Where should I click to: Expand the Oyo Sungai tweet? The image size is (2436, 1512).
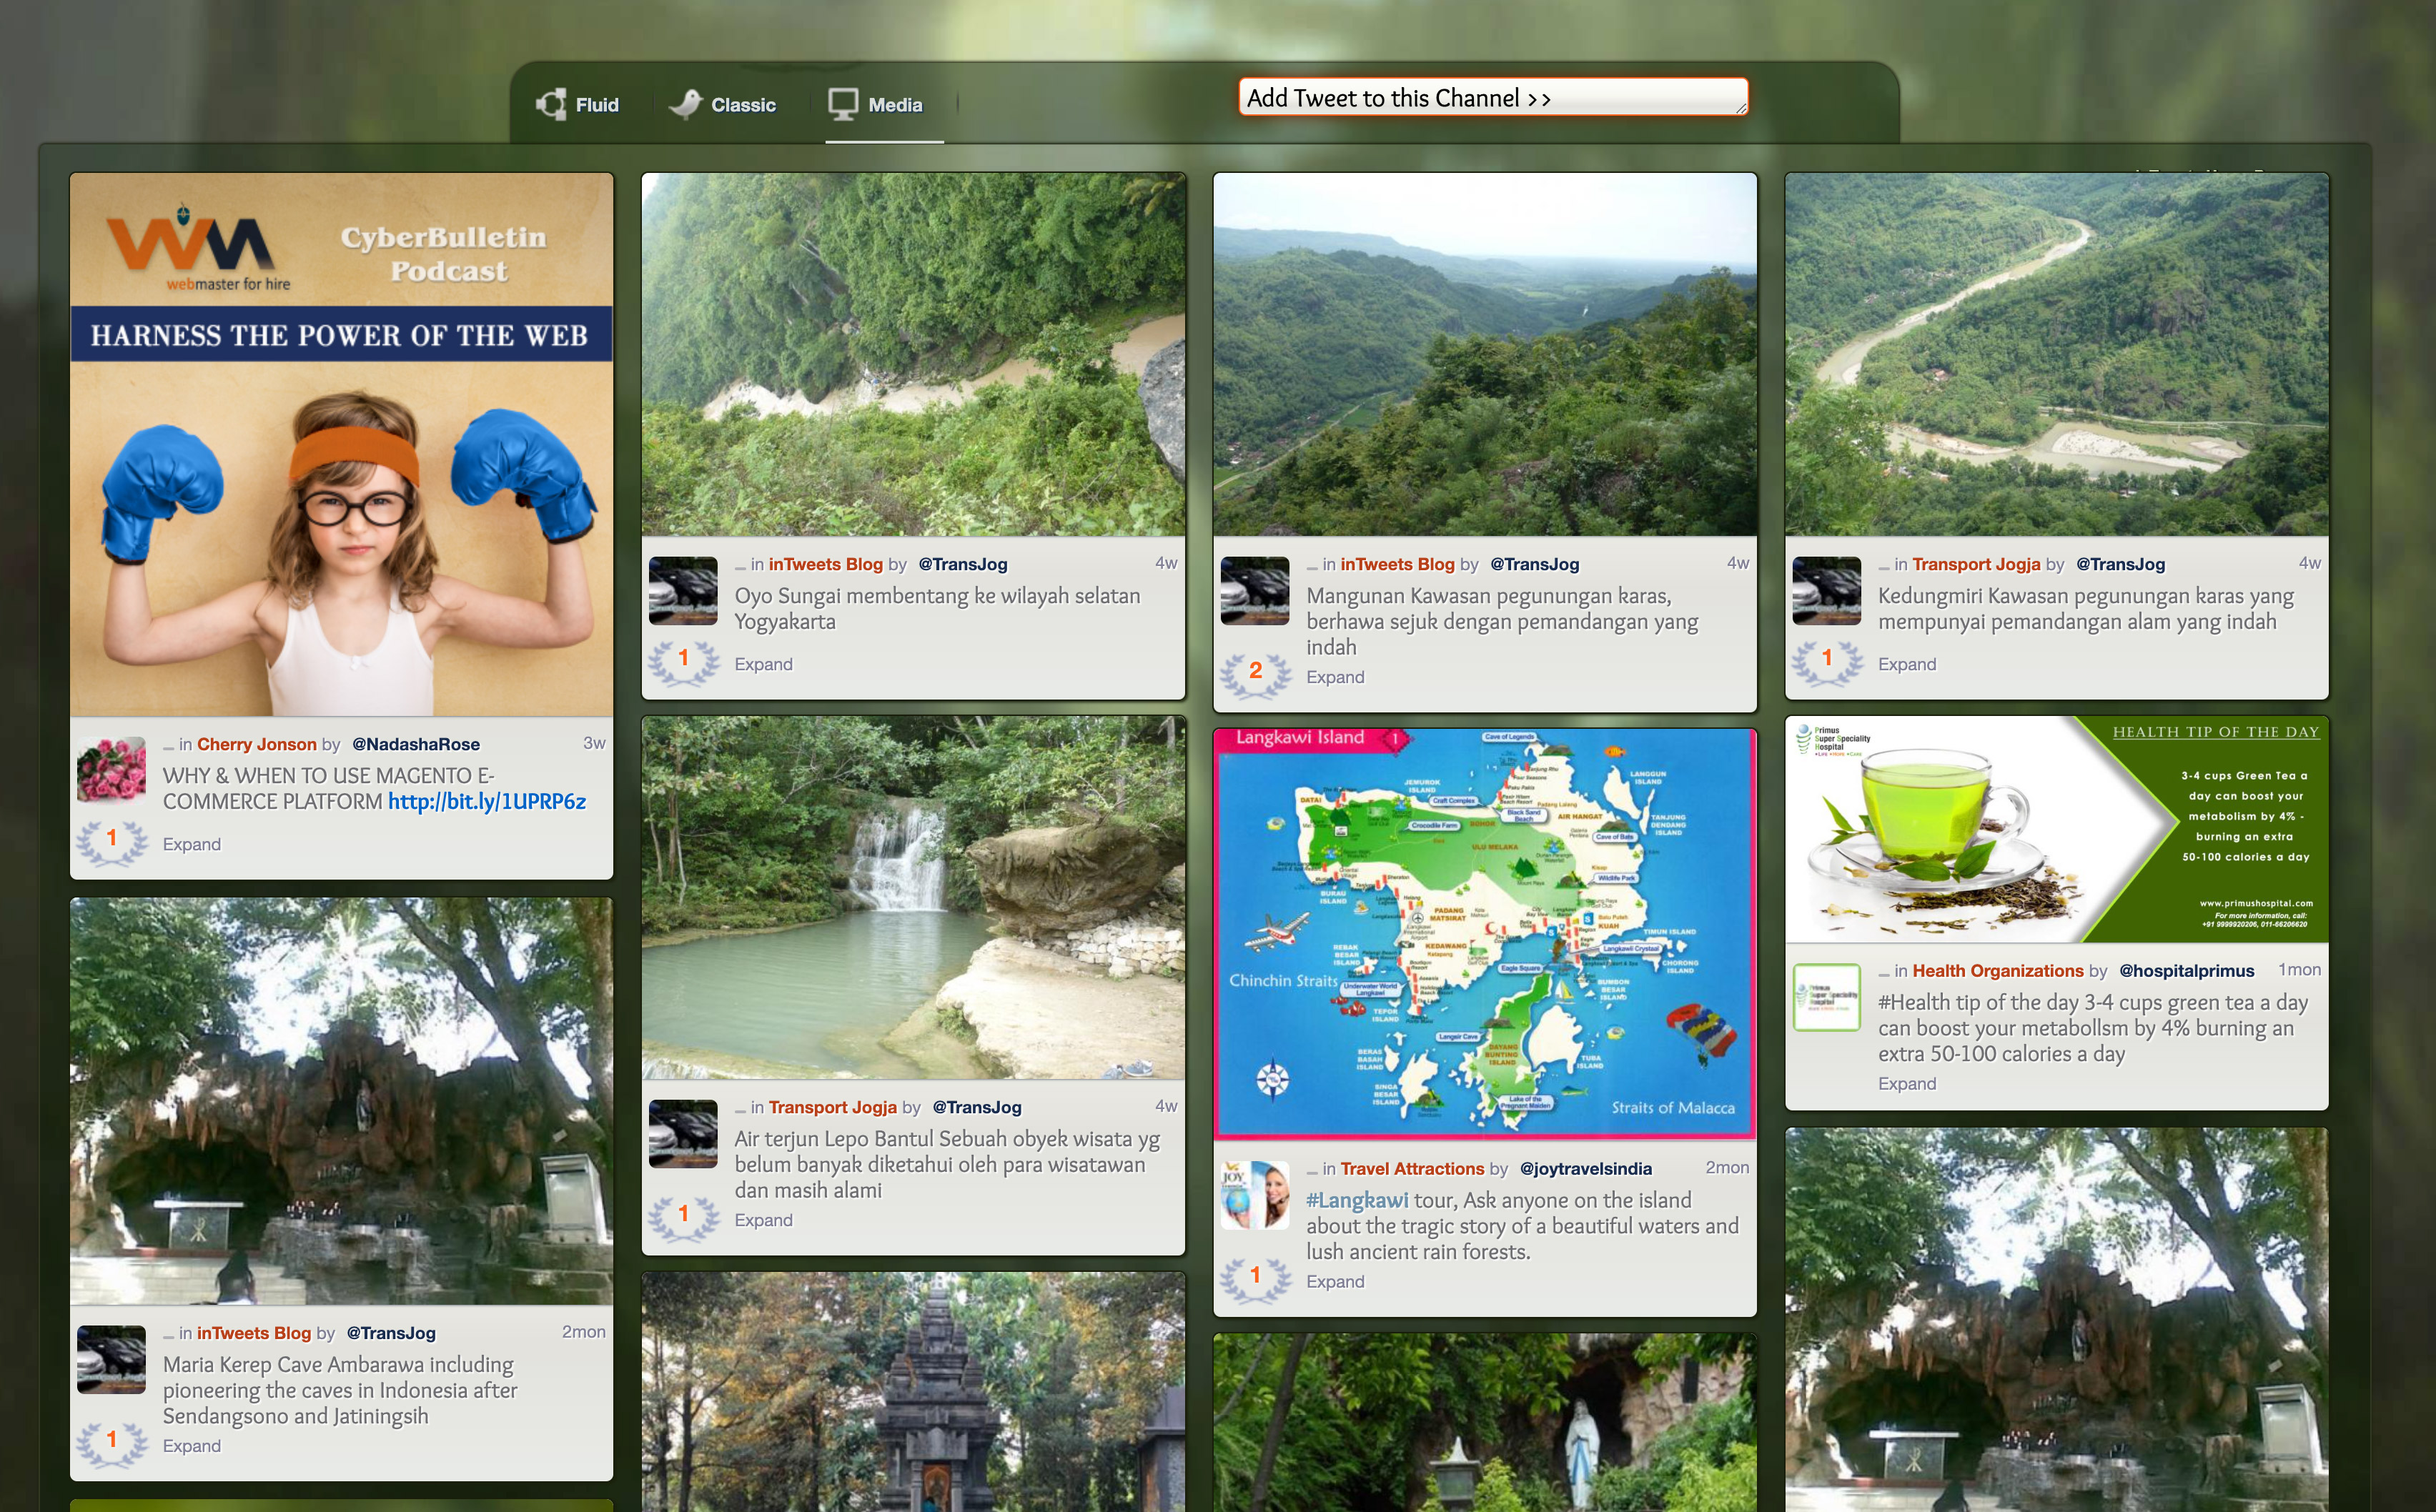point(763,664)
